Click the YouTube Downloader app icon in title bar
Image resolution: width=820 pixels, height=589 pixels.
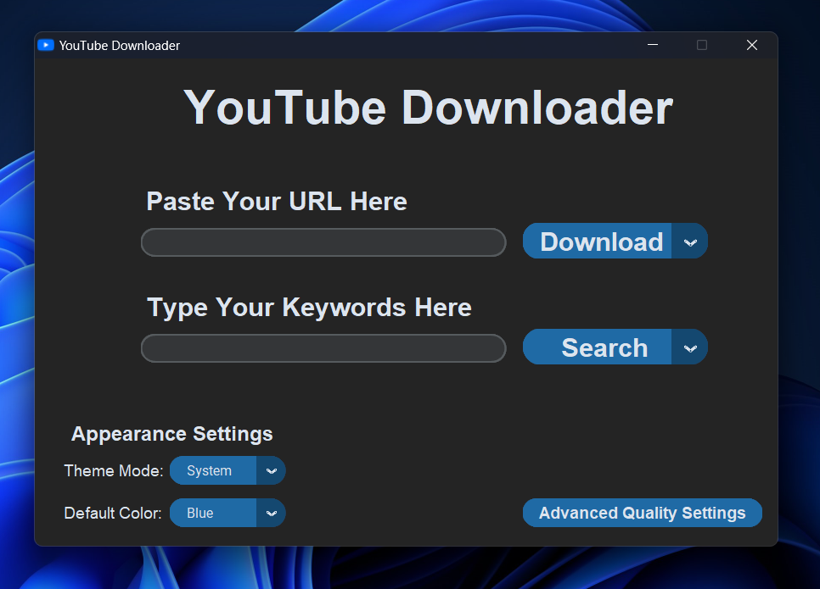pos(46,46)
